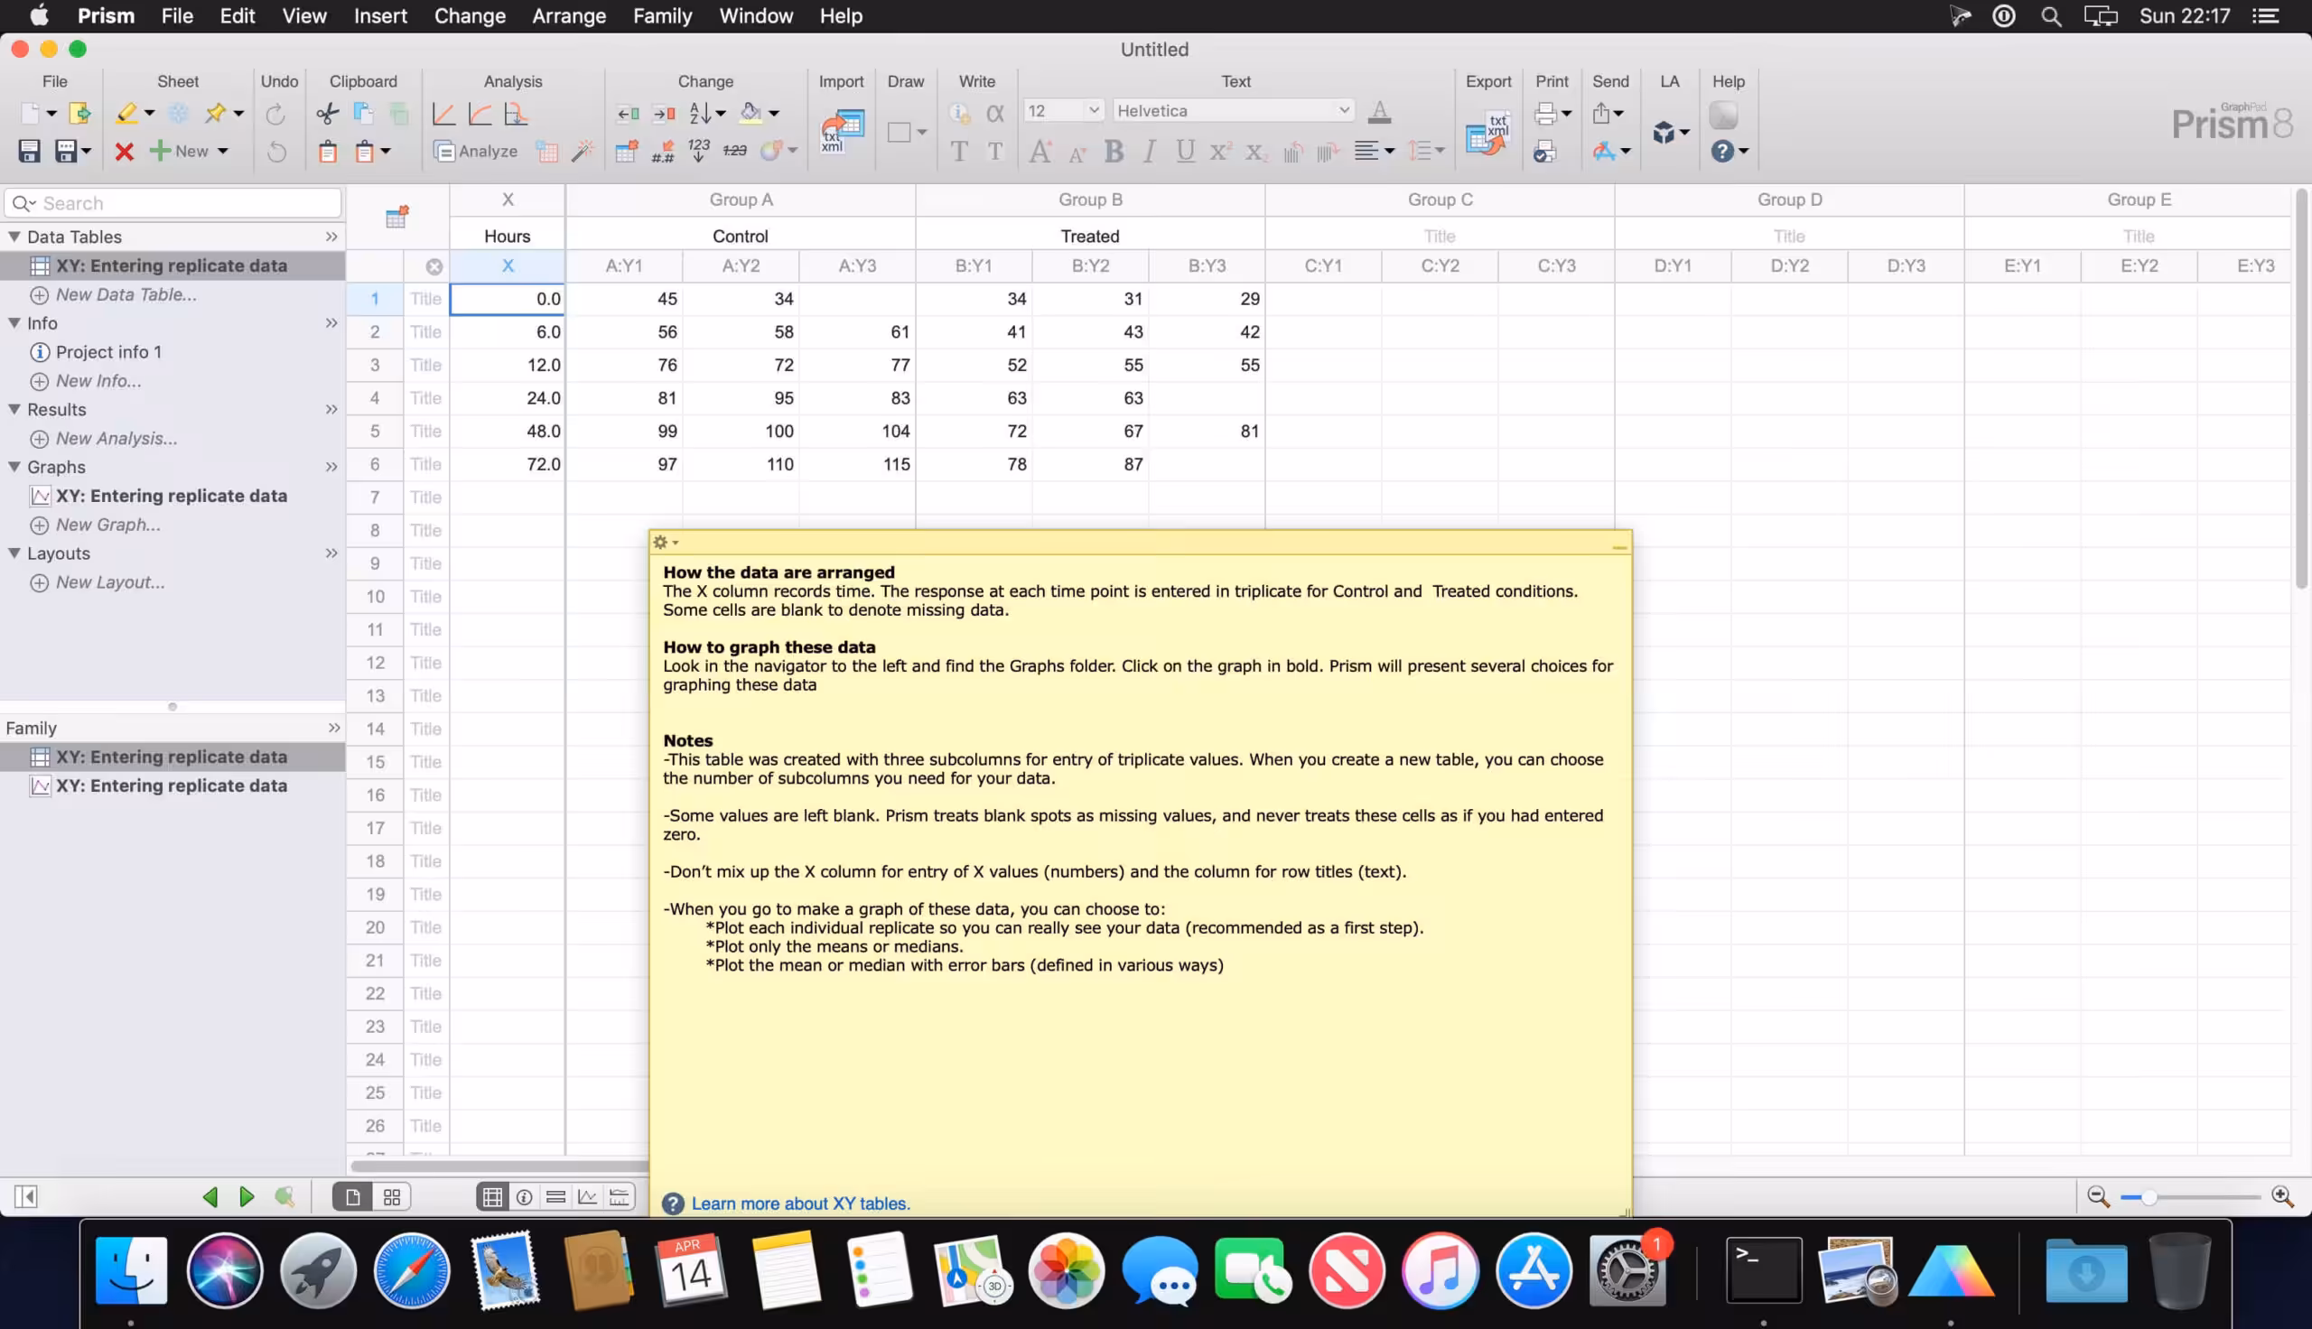Screen dimensions: 2312x1329
Task: Toggle the navigator sidebar panel button
Action: coord(25,1196)
